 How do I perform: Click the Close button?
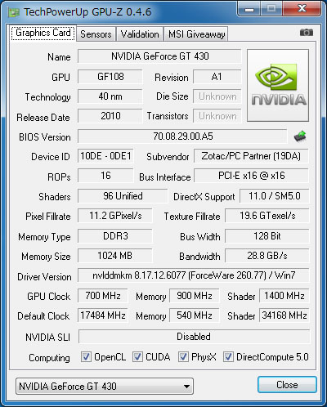287,385
